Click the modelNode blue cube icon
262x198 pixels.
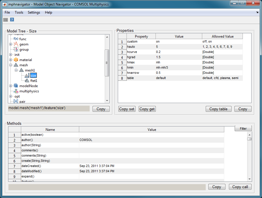[x=16, y=86]
